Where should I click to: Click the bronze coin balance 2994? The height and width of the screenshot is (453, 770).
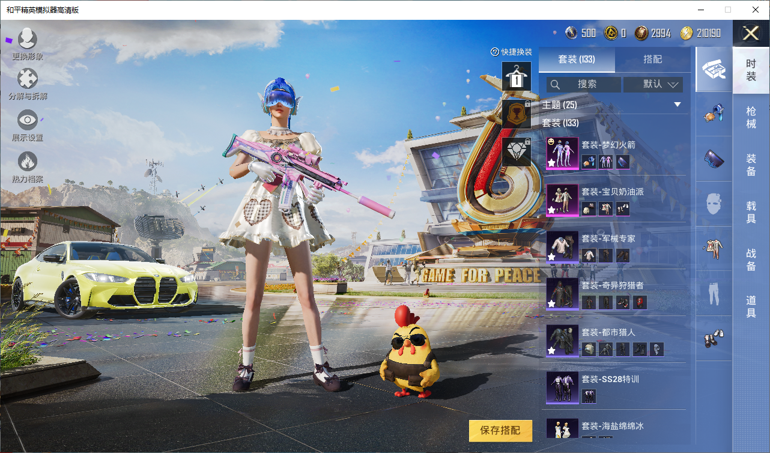[x=653, y=33]
